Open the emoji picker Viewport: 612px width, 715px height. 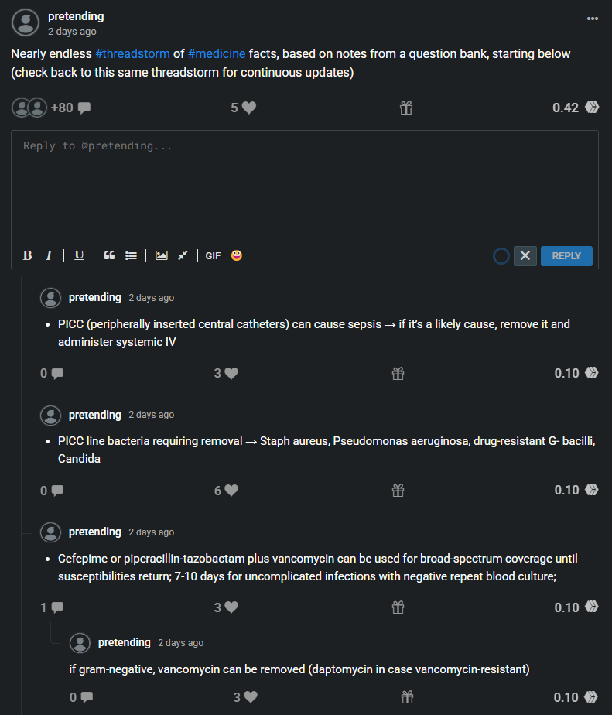237,255
